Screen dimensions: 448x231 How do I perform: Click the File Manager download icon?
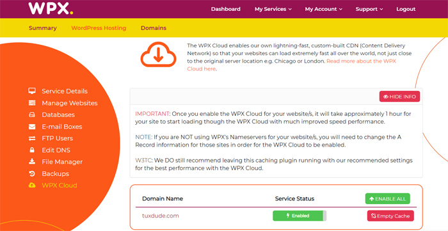click(x=32, y=162)
